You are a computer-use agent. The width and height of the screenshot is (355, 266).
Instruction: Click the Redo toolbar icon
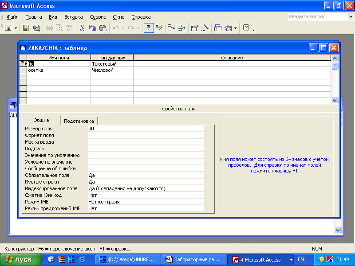130,28
